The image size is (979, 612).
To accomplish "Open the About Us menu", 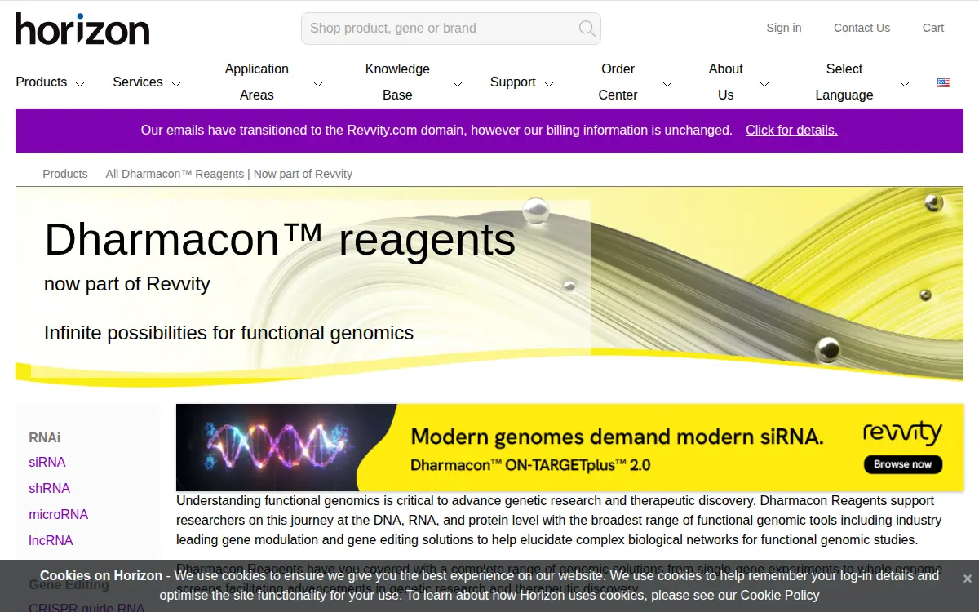I will tap(726, 82).
